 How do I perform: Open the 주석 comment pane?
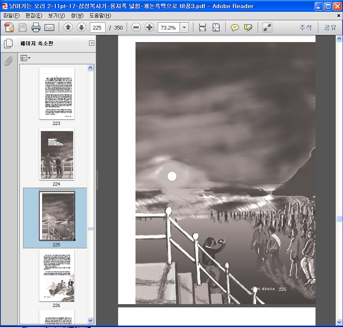[x=305, y=28]
